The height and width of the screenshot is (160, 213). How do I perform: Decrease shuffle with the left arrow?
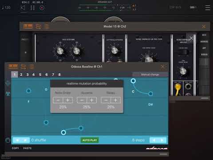[17, 140]
